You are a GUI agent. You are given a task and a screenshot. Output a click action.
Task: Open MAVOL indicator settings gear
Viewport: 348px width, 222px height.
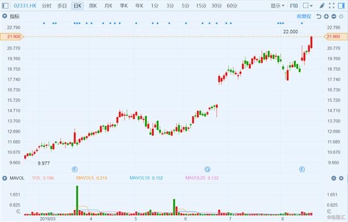pyautogui.click(x=341, y=178)
